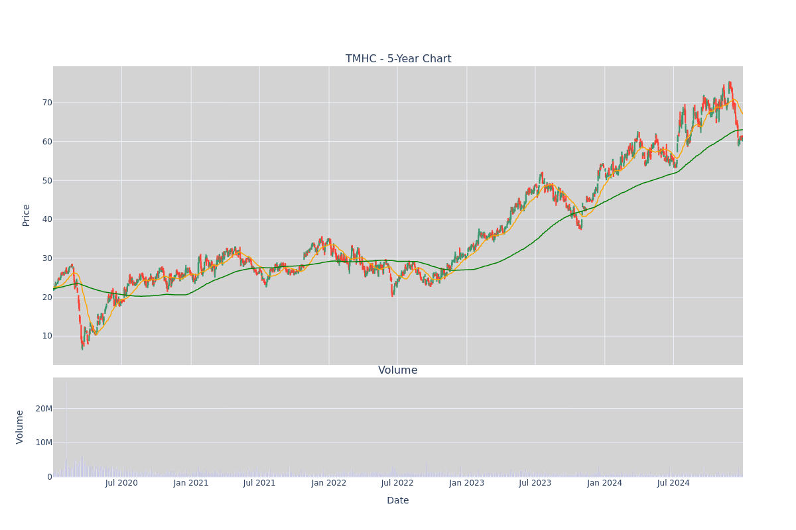Click the volume axis label 20M
The height and width of the screenshot is (530, 796).
click(x=44, y=409)
